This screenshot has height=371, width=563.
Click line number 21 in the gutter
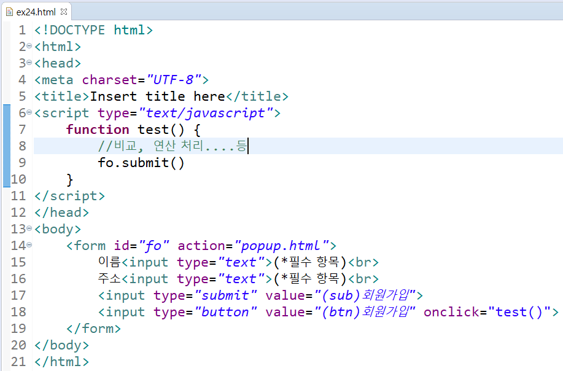click(18, 362)
